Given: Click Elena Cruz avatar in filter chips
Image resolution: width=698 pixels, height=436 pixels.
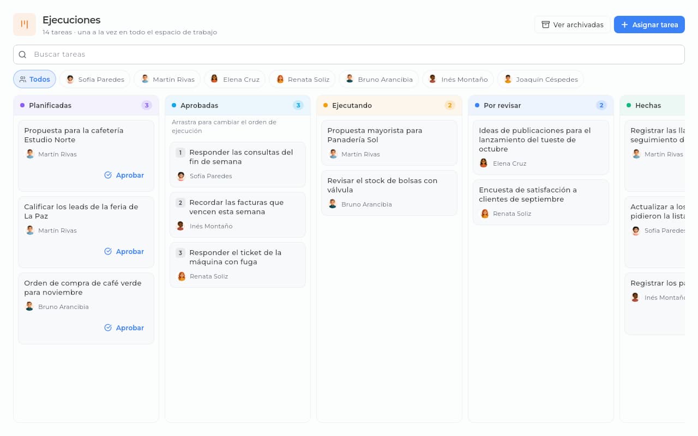Looking at the screenshot, I should [x=214, y=79].
